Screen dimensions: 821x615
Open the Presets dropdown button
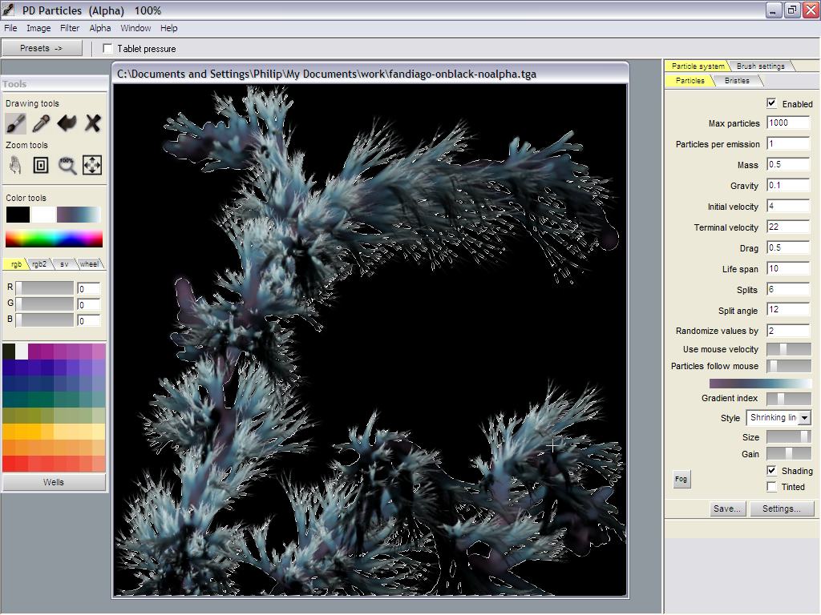42,48
